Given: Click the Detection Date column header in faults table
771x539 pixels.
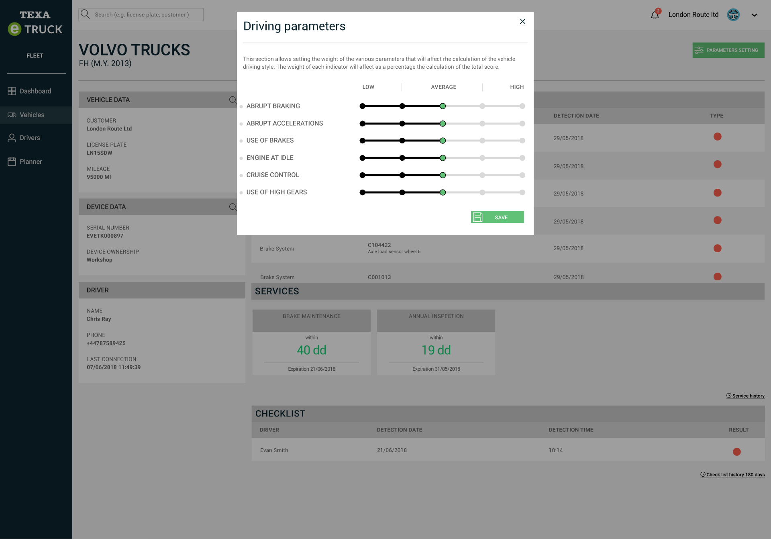Looking at the screenshot, I should point(576,116).
